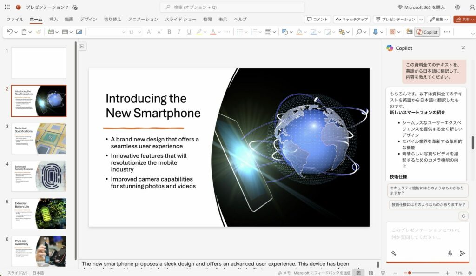Switch to slide sorter view in status bar
476x276 pixels.
(x=370, y=273)
